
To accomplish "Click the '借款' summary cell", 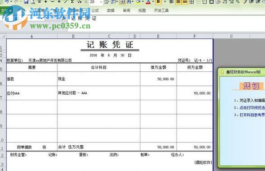I will tap(32, 79).
